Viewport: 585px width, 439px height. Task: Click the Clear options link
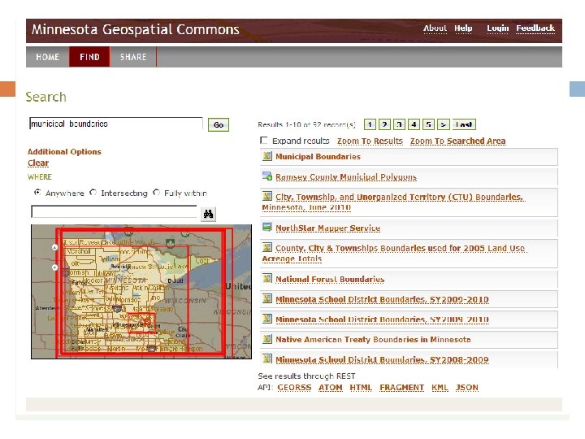tap(38, 163)
